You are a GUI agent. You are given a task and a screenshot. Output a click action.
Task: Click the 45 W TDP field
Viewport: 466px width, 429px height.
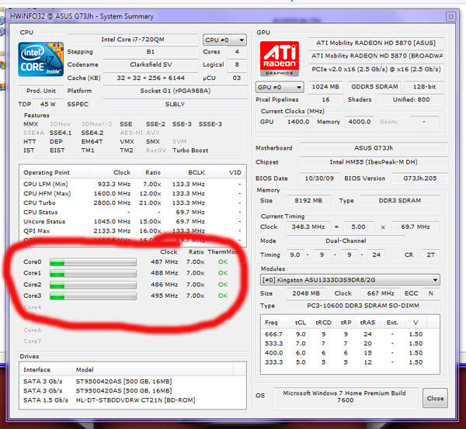(48, 104)
